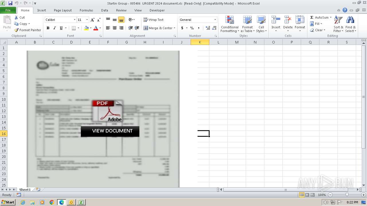Click the Format Painter brush
This screenshot has width=367, height=206.
click(x=16, y=30)
